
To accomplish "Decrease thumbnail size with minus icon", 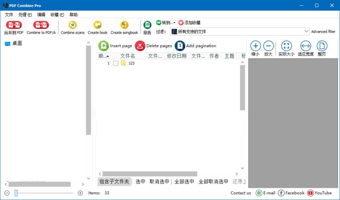I will point(7,193).
